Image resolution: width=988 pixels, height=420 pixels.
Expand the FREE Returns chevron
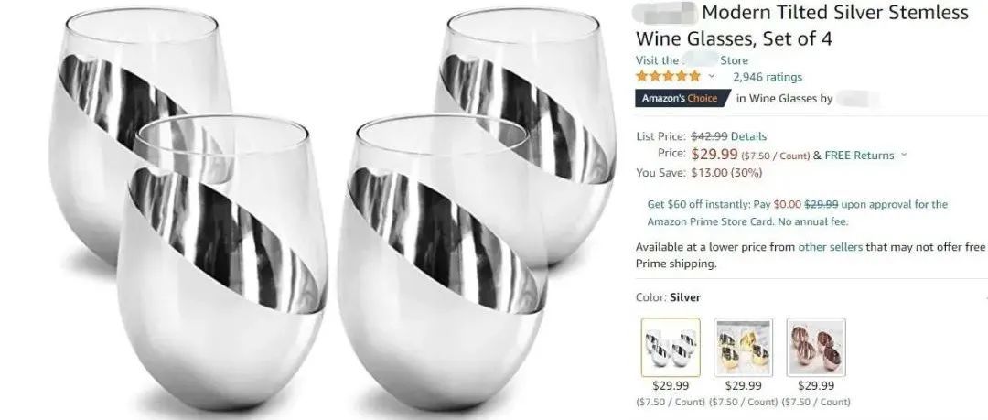click(904, 155)
